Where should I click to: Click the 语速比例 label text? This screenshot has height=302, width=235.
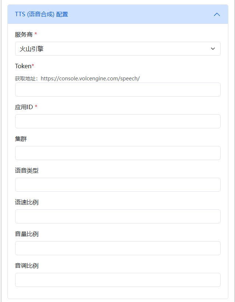coord(27,202)
